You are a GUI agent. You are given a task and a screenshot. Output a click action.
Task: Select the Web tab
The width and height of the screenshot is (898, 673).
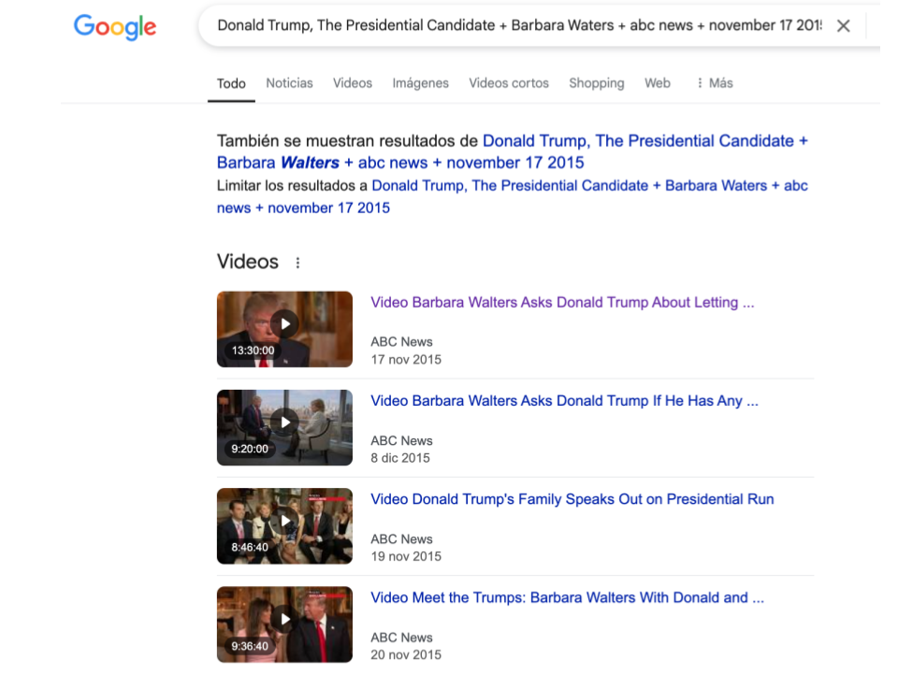click(658, 83)
